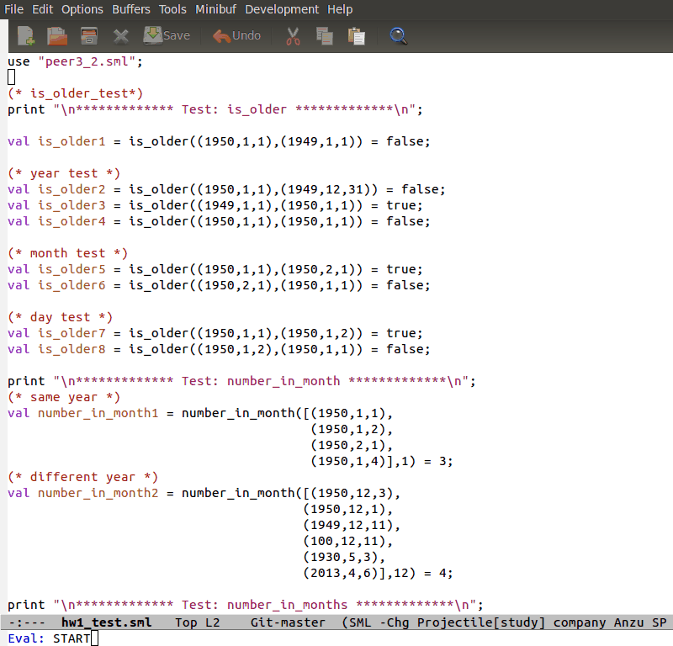Close current buffer with X toolbar icon
The width and height of the screenshot is (673, 646).
tap(120, 35)
